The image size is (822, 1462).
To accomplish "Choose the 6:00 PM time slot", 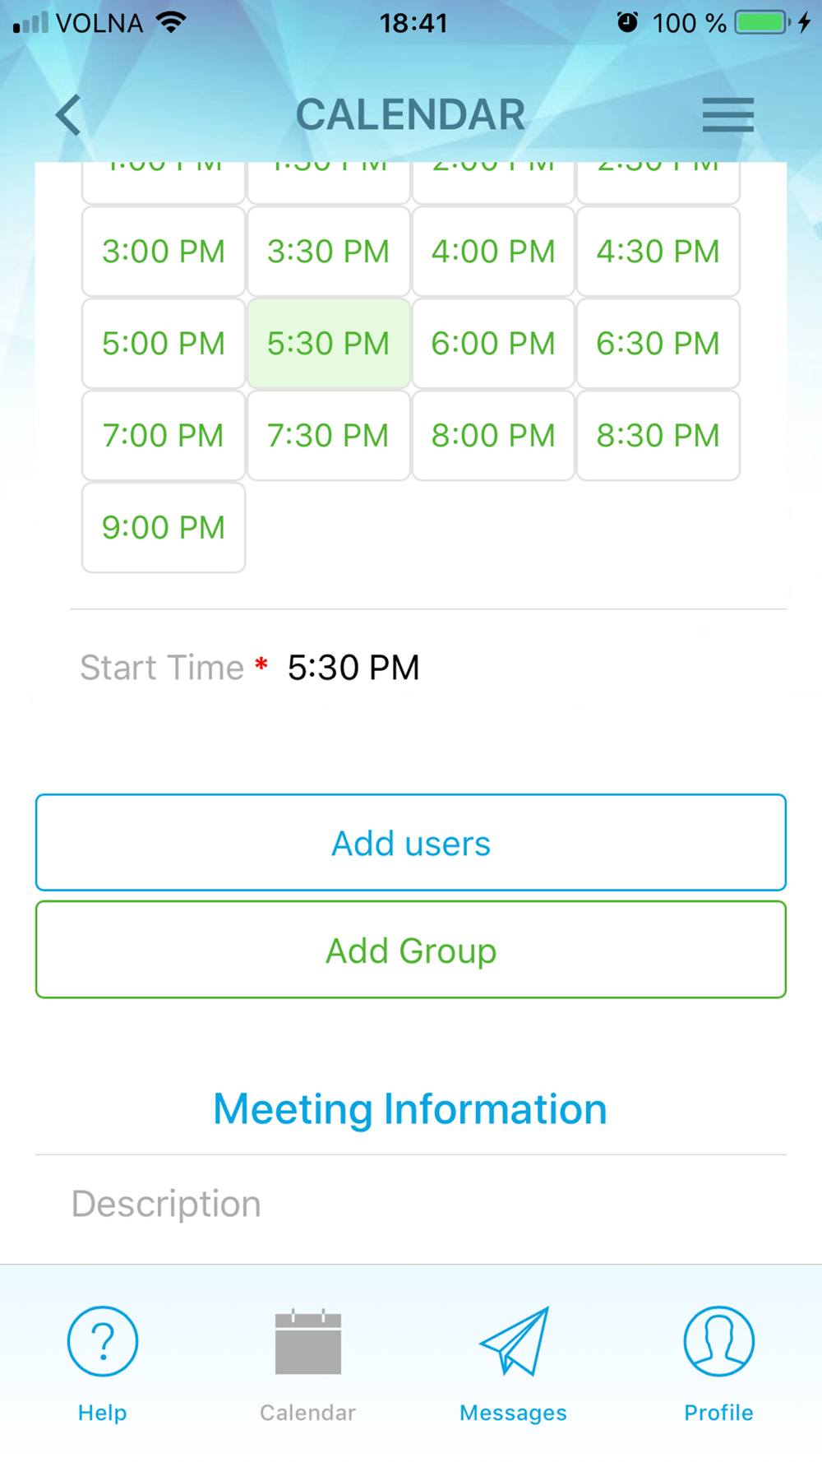I will coord(493,343).
